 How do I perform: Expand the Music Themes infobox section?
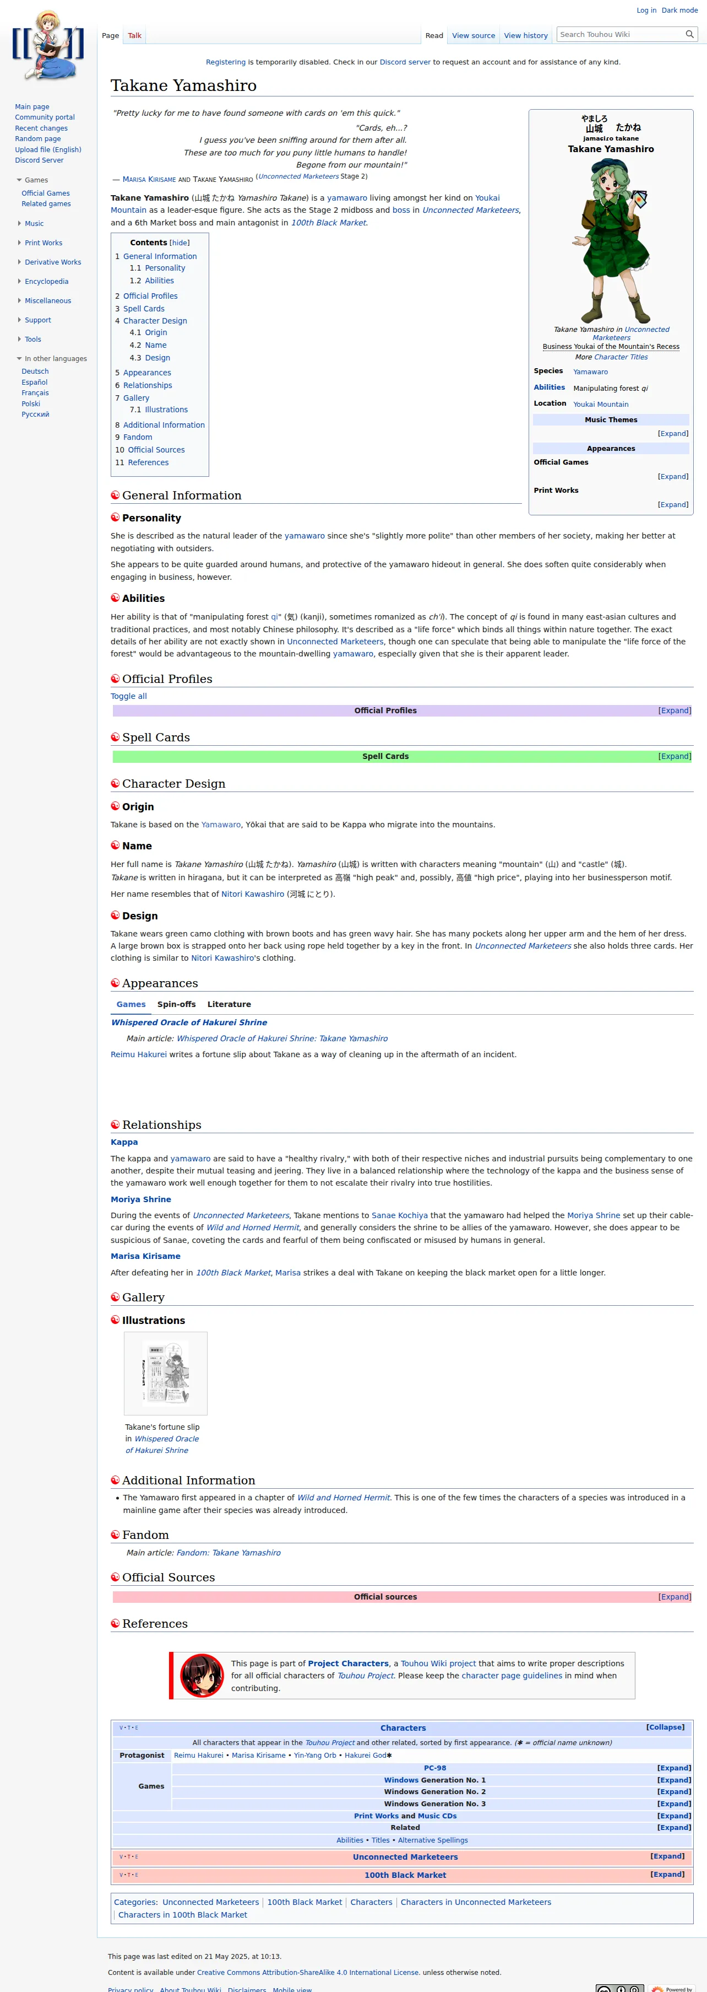point(673,434)
